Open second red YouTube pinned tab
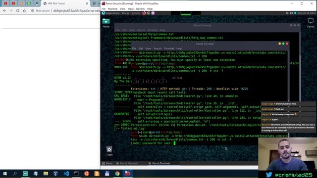 [x=13, y=3]
